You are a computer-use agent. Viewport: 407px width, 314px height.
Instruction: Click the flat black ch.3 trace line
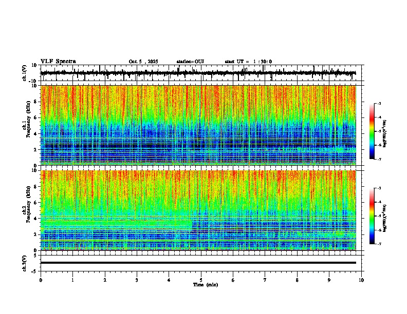[198, 263]
